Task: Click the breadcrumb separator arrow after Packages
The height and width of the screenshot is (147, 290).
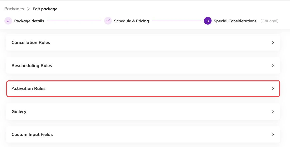Action: [x=28, y=9]
